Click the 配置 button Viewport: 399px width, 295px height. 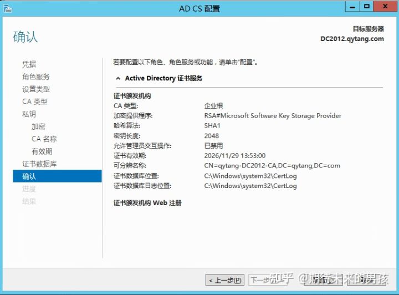pos(323,280)
